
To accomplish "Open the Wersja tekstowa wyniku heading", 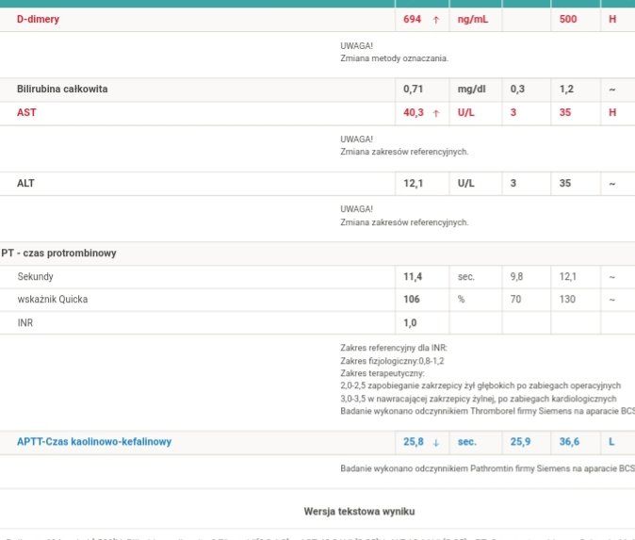I will tap(359, 511).
